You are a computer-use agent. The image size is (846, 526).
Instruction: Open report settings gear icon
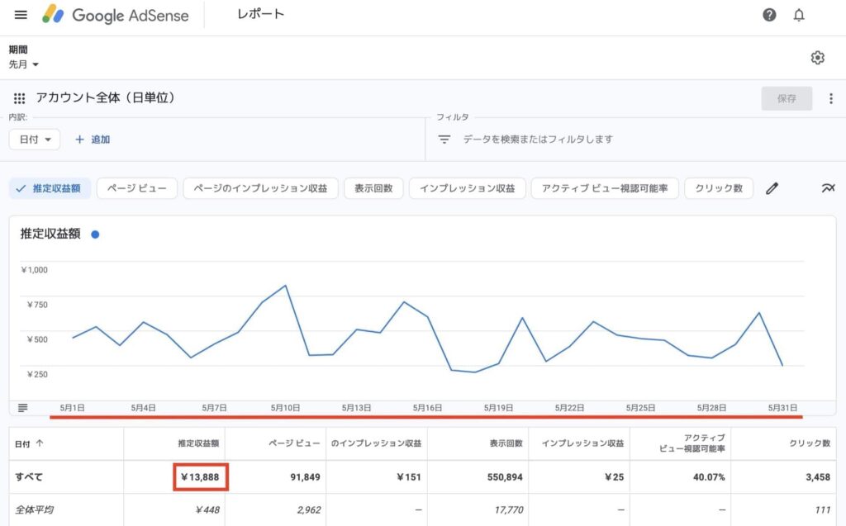coord(817,58)
